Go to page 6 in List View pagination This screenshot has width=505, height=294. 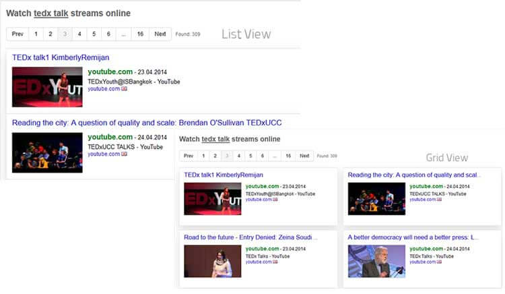(x=108, y=34)
